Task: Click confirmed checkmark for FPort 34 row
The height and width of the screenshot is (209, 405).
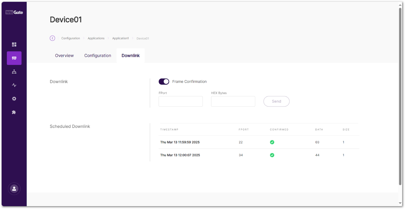Action: click(x=272, y=155)
